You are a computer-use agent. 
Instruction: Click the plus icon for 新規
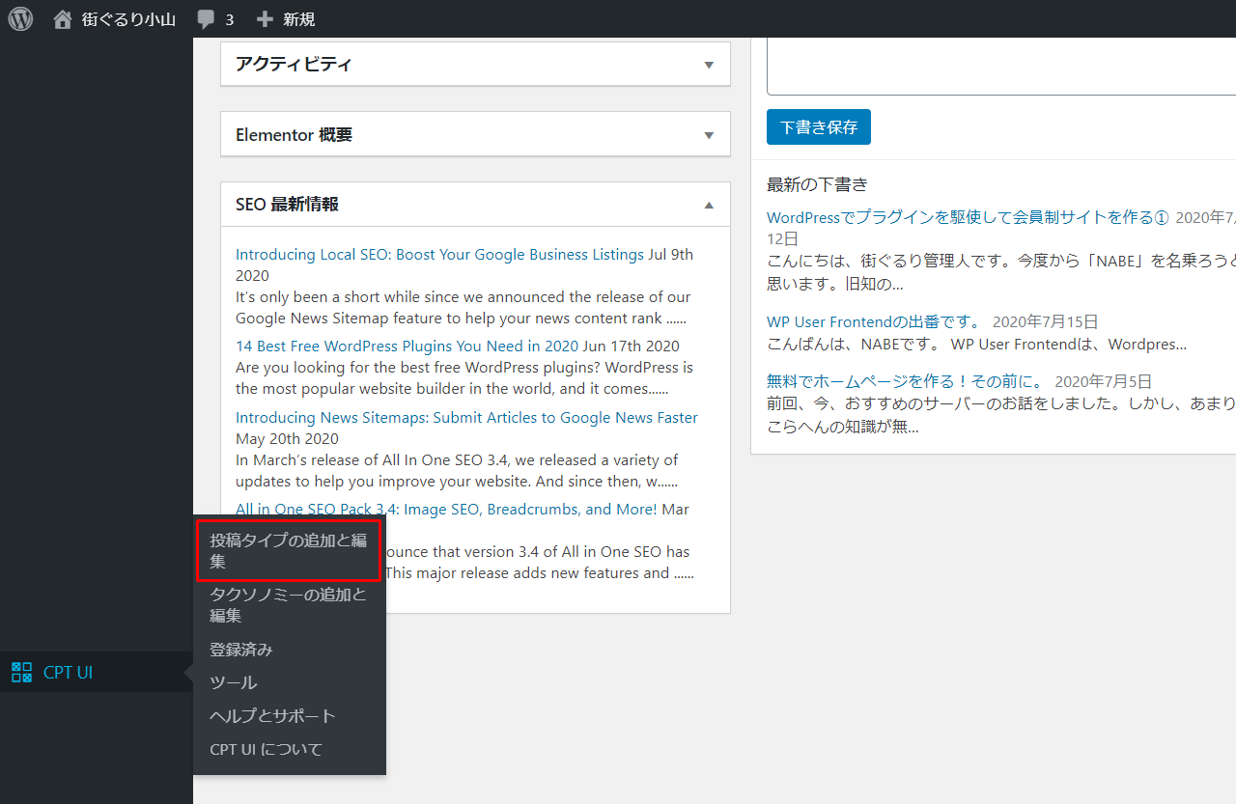click(x=265, y=19)
